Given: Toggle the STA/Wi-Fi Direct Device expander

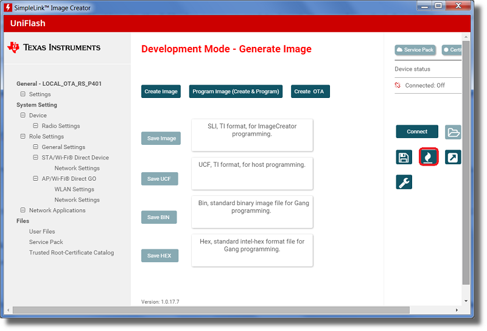Looking at the screenshot, I should point(36,158).
